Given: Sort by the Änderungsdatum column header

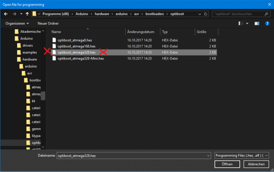Looking at the screenshot, I should coord(141,32).
